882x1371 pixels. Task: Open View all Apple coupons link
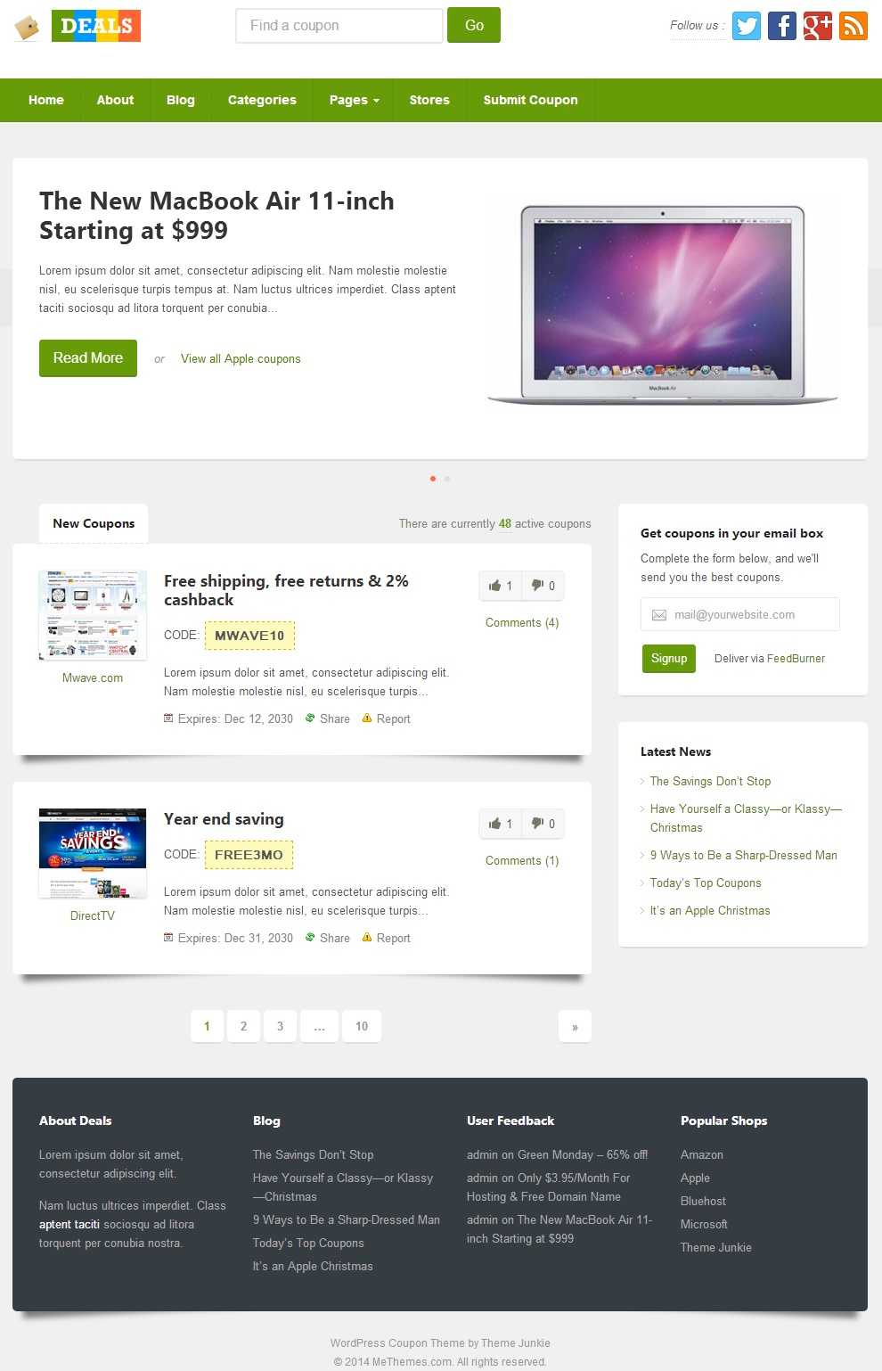pos(241,358)
